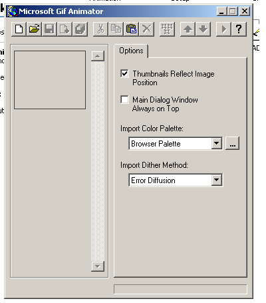This screenshot has height=303, width=266.
Task: Click the Save floppy disk icon
Action: [x=49, y=29]
